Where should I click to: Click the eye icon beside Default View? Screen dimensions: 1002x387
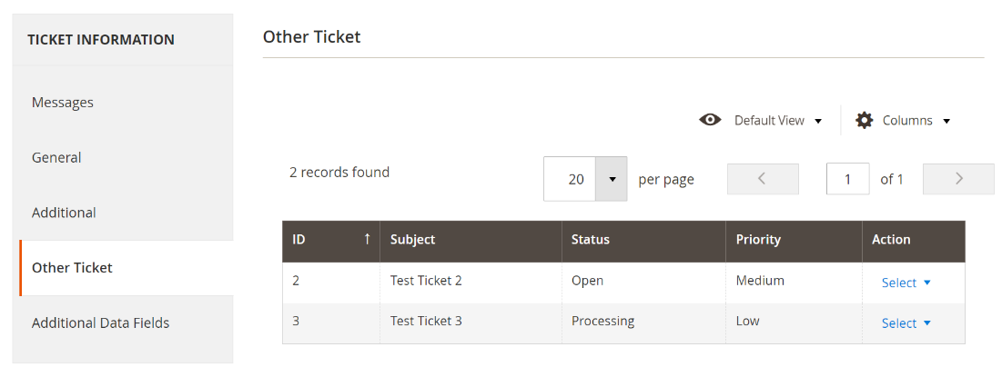point(710,120)
